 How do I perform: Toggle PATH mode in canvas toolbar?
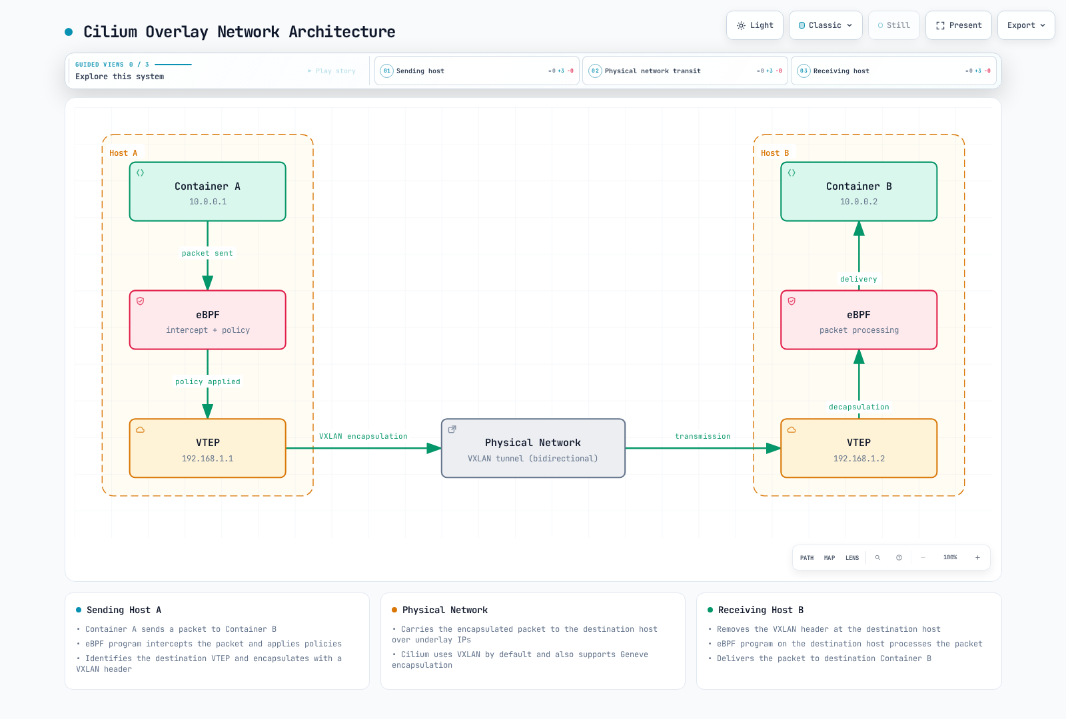[x=807, y=558]
